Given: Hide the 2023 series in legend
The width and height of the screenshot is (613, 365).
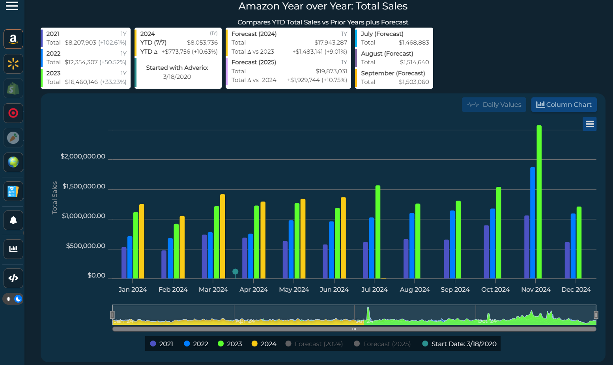Looking at the screenshot, I should pyautogui.click(x=230, y=344).
